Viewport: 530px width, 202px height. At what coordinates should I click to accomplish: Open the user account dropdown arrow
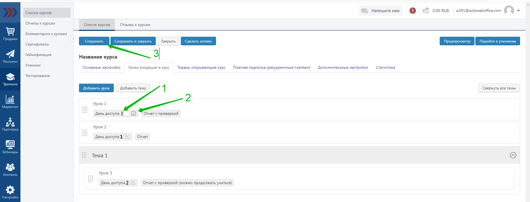[x=518, y=10]
